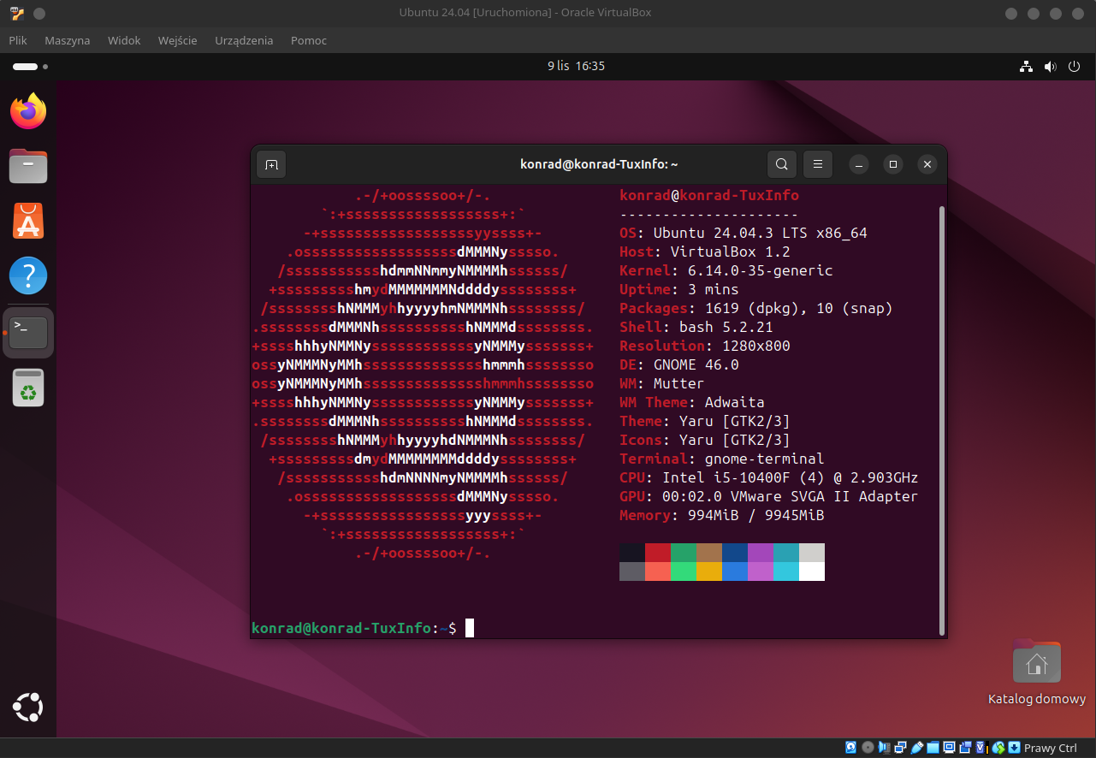Open the Pomoc menu

(x=309, y=40)
